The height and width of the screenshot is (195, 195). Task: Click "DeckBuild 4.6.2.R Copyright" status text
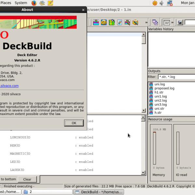pos(171,186)
